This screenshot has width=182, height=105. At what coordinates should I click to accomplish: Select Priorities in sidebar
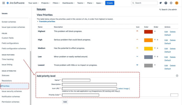coord(15,86)
